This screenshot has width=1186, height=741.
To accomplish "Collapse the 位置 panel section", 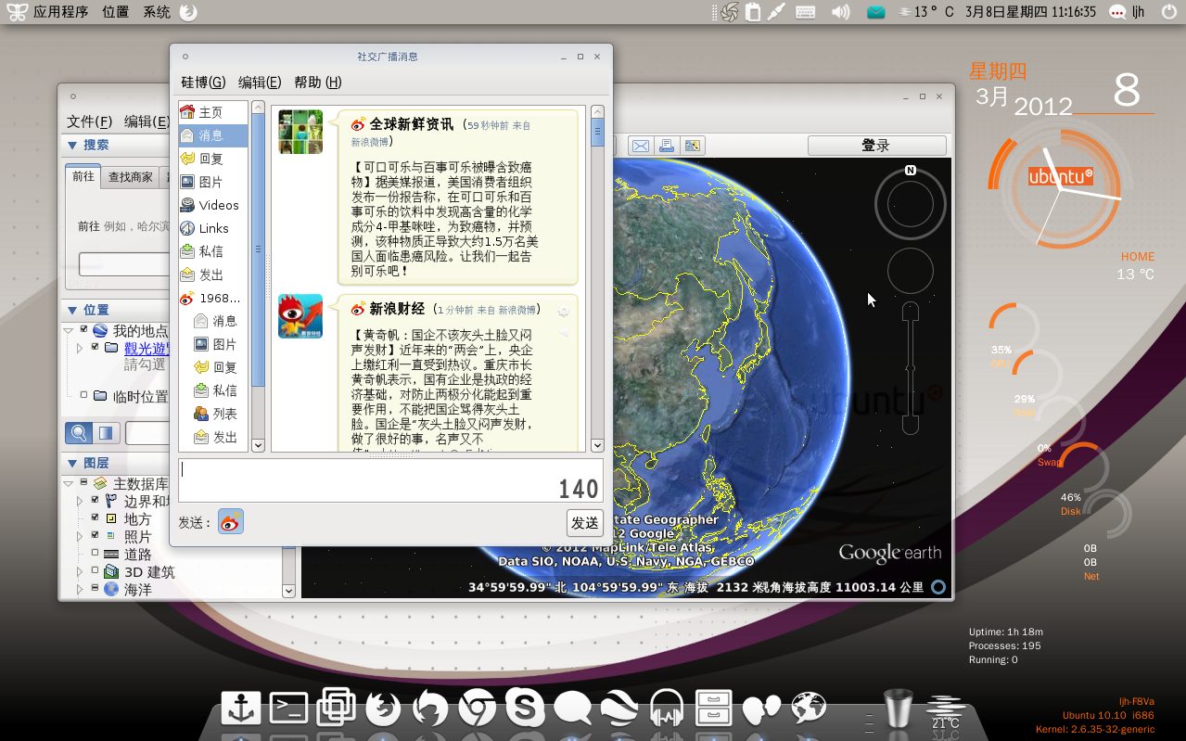I will tap(71, 310).
